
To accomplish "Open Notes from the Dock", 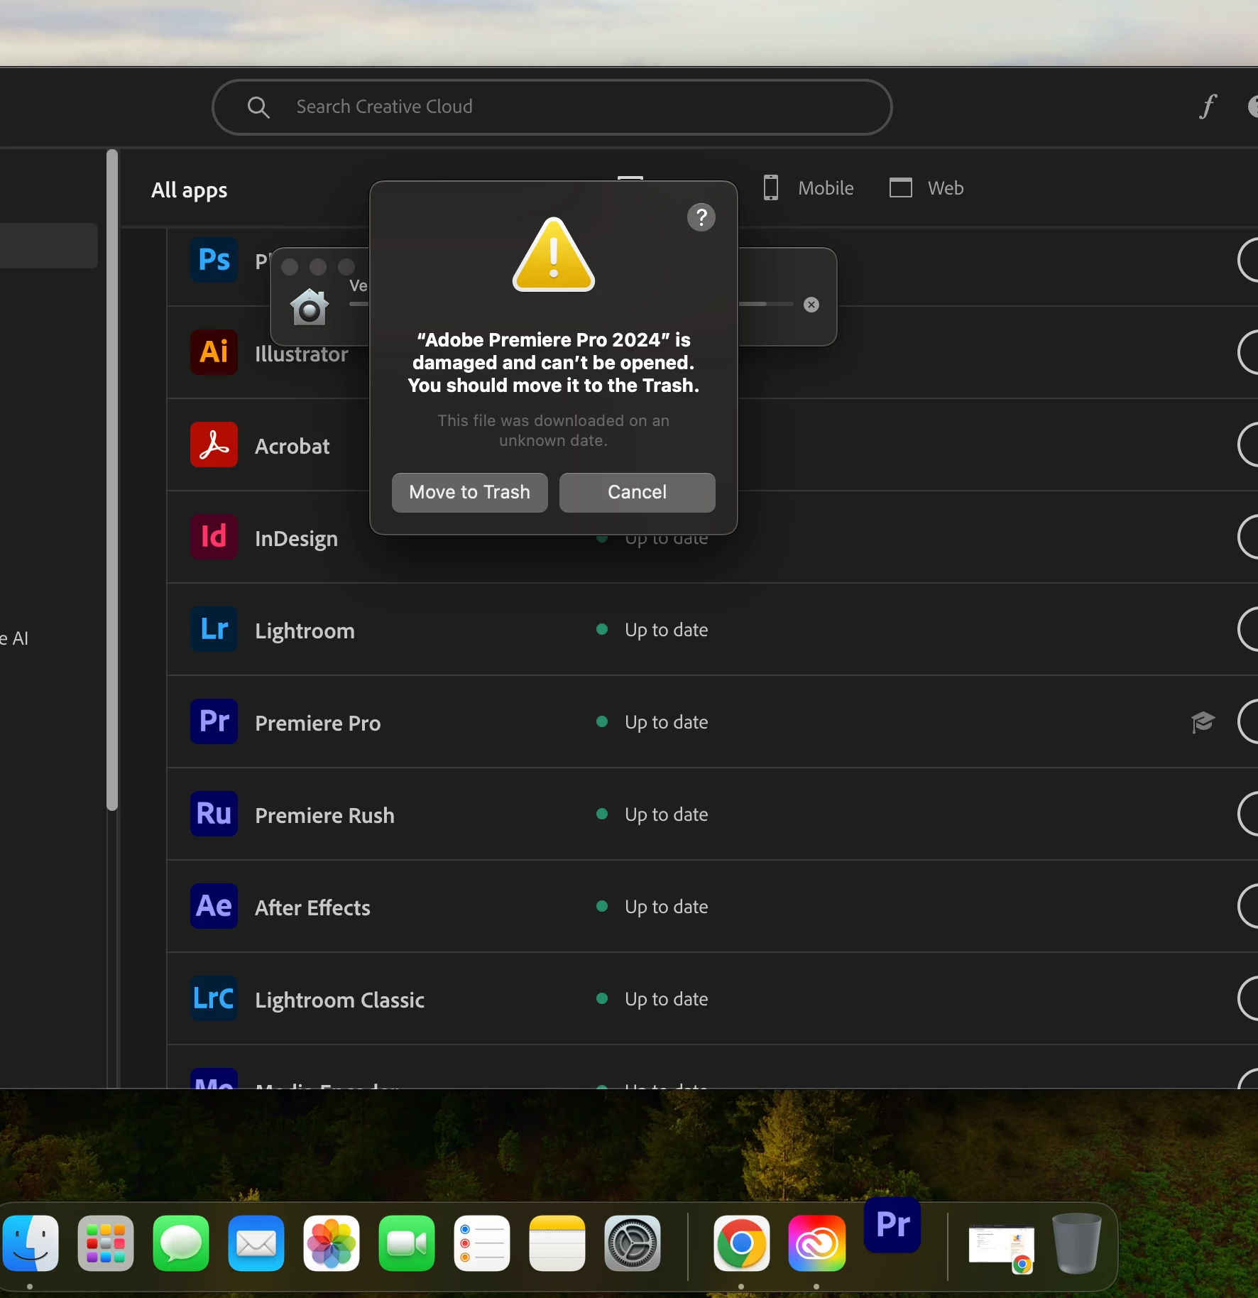I will (x=557, y=1243).
